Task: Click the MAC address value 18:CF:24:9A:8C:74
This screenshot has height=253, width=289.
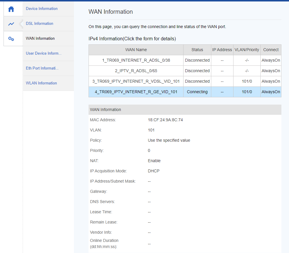Action: point(165,120)
